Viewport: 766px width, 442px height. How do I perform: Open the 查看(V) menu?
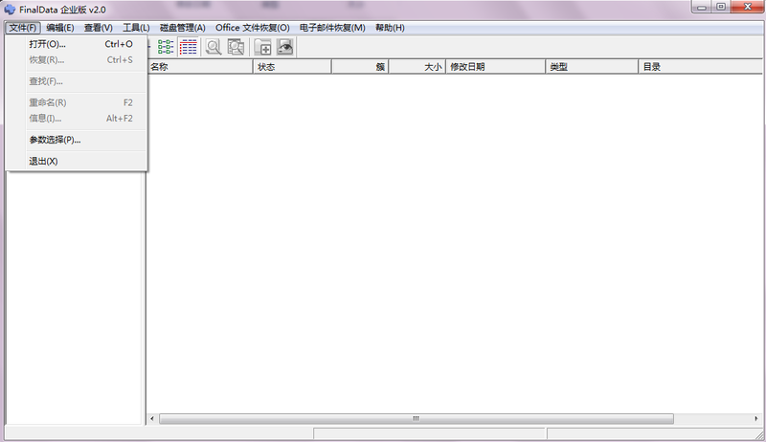click(x=99, y=28)
